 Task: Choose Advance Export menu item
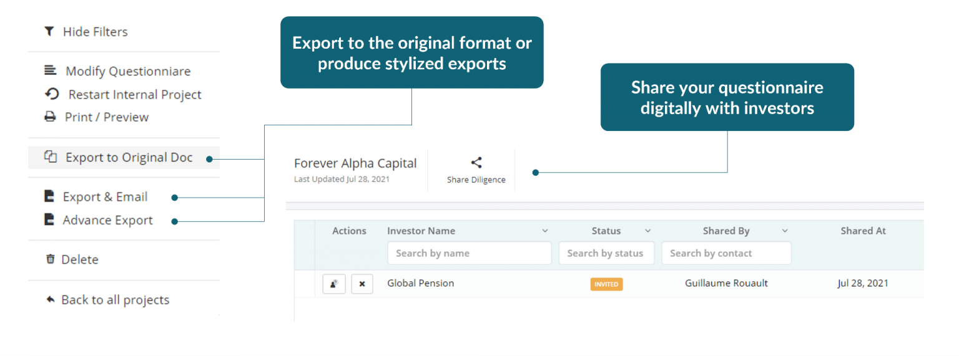tap(107, 220)
